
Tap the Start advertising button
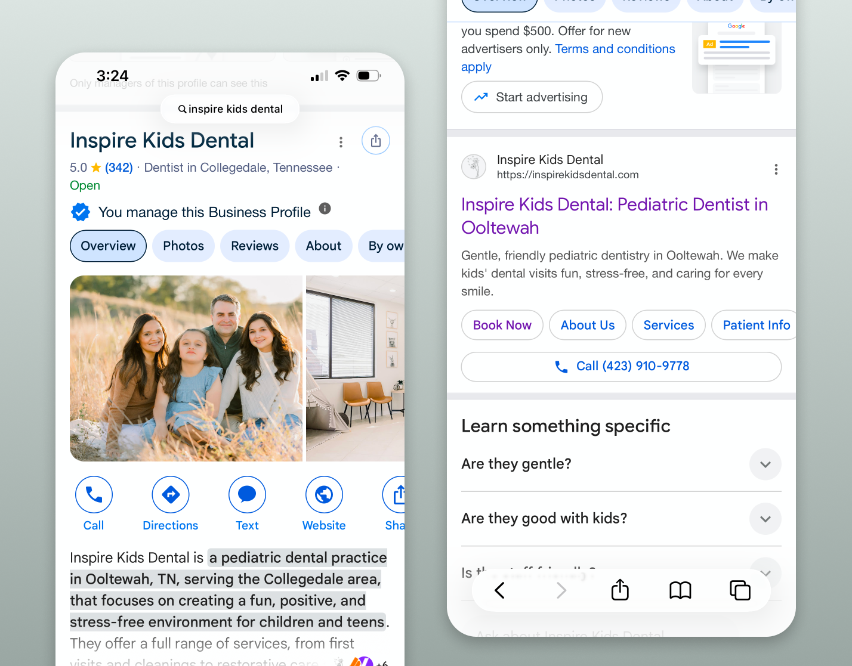(532, 97)
